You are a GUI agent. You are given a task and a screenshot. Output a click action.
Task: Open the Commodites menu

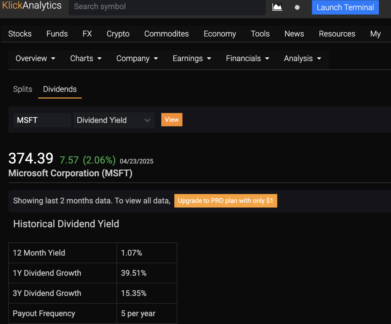(x=166, y=34)
